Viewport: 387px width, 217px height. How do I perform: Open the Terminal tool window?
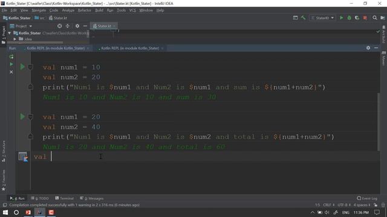pyautogui.click(x=65, y=198)
